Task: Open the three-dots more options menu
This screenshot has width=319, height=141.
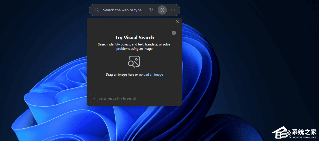Action: 173,10
